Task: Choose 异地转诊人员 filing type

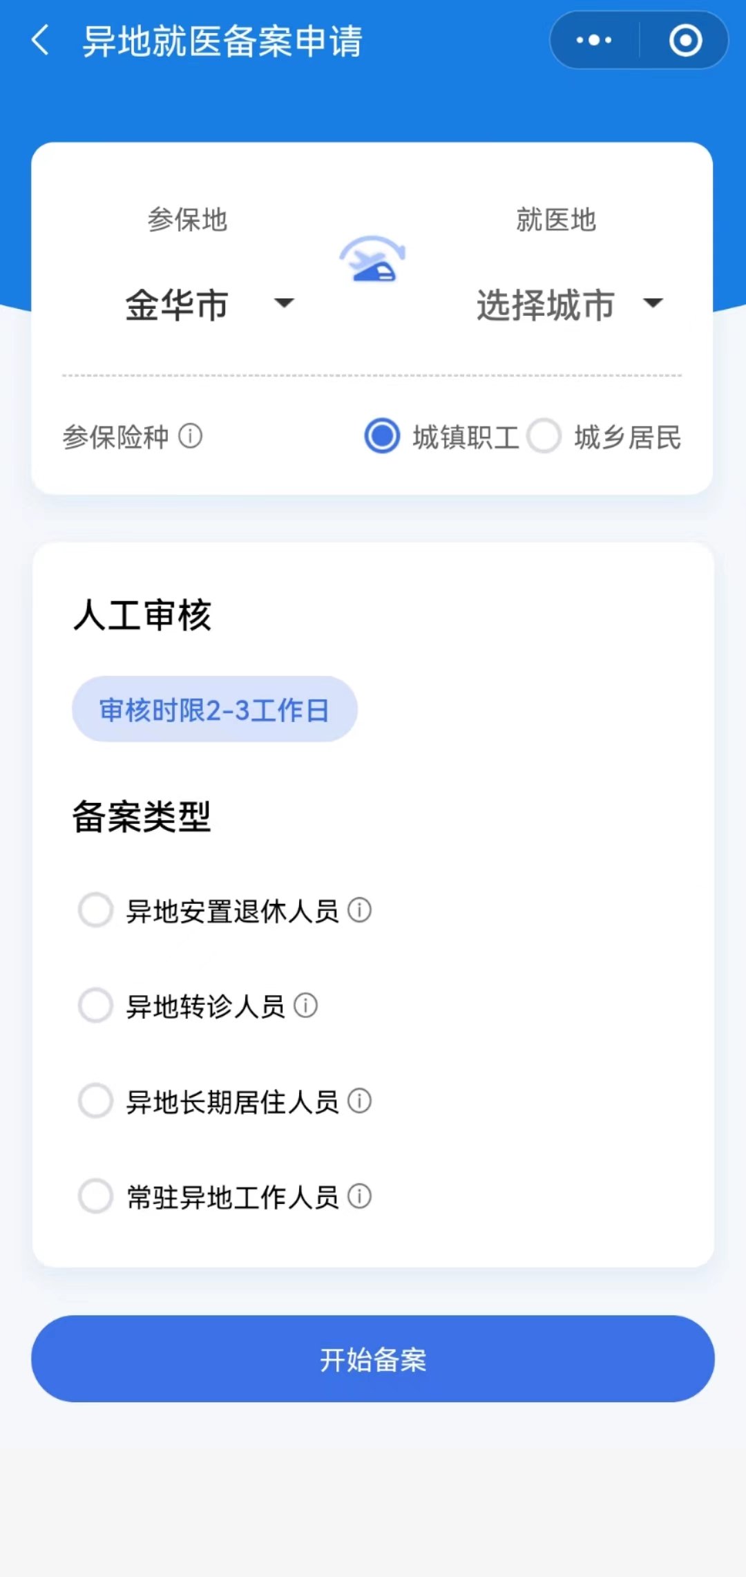Action: 95,1005
